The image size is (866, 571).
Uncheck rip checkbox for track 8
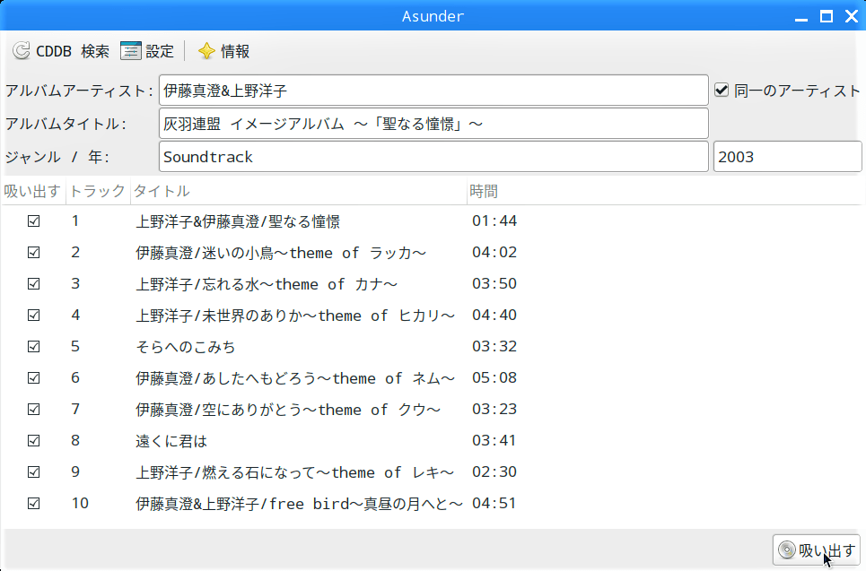click(34, 441)
